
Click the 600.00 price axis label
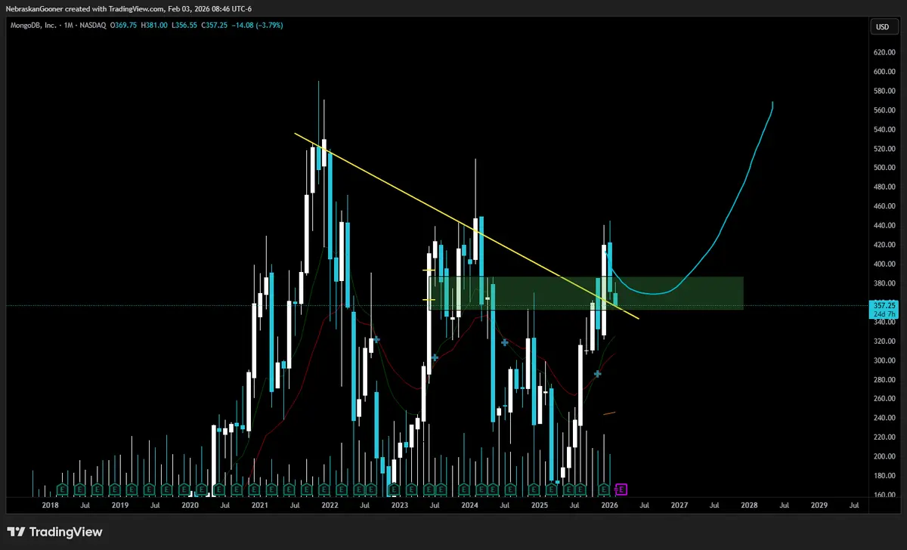(x=884, y=72)
